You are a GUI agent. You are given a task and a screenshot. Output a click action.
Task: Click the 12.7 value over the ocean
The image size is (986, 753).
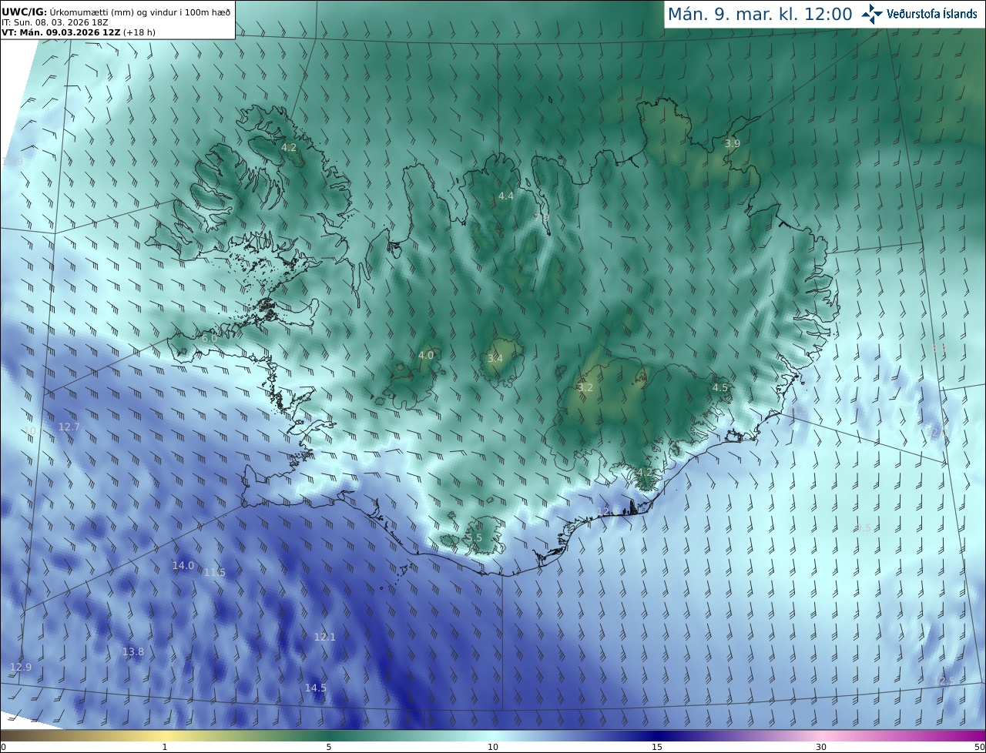(69, 427)
